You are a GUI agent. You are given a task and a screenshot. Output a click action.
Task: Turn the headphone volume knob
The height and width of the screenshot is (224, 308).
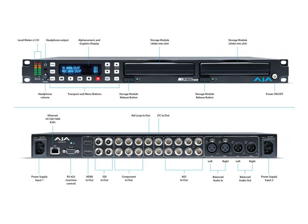pos(45,76)
